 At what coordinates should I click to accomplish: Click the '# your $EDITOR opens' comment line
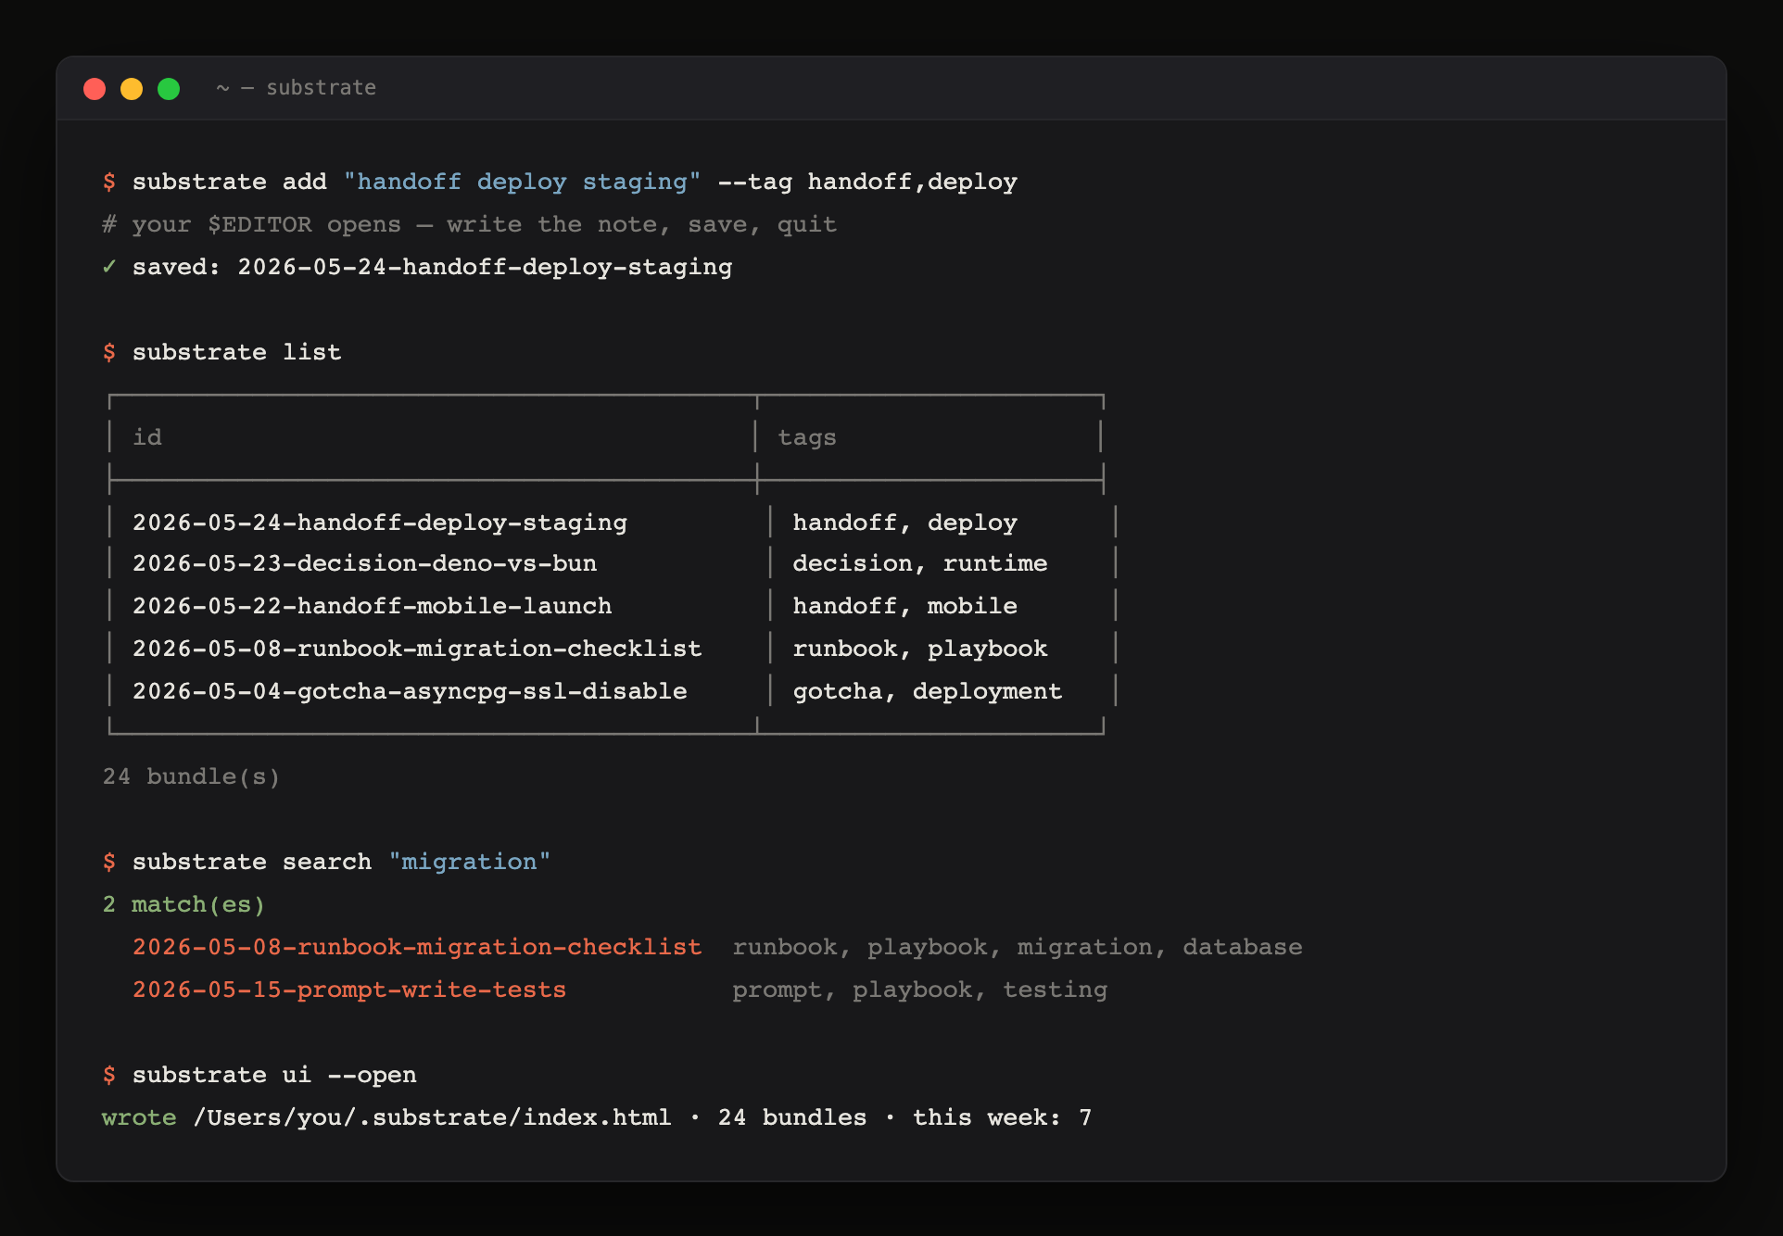(469, 224)
